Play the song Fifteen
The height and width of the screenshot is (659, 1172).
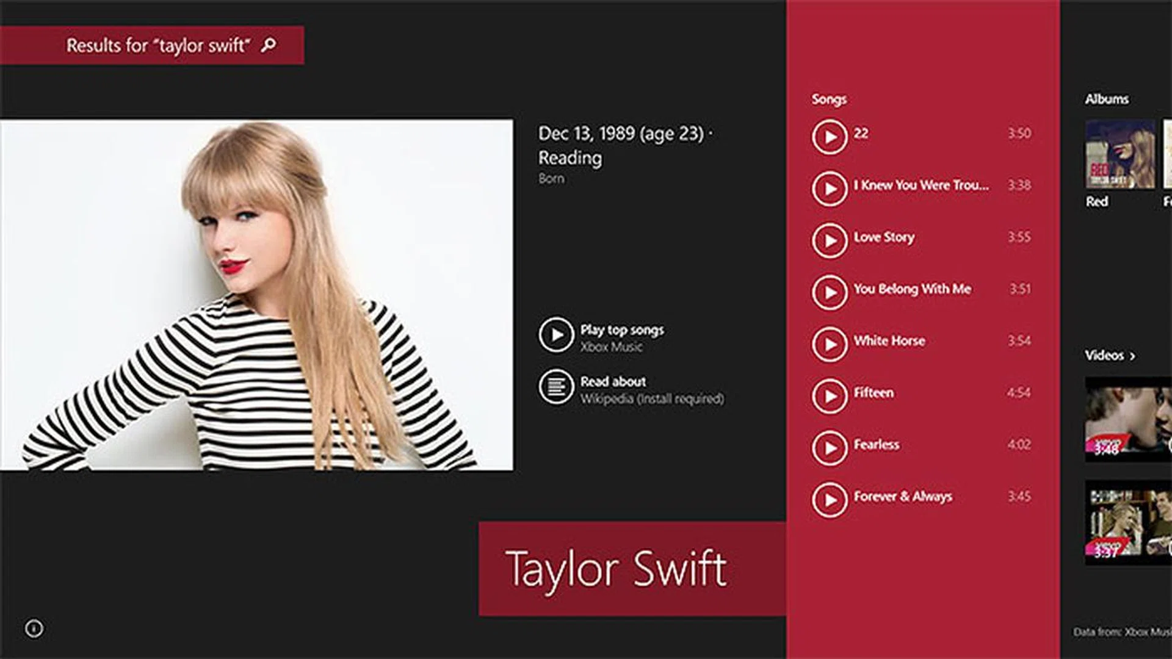tap(829, 396)
